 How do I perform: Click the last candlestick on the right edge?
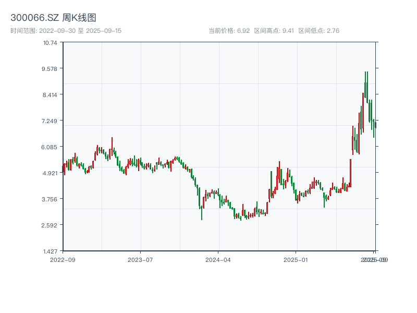(x=375, y=124)
